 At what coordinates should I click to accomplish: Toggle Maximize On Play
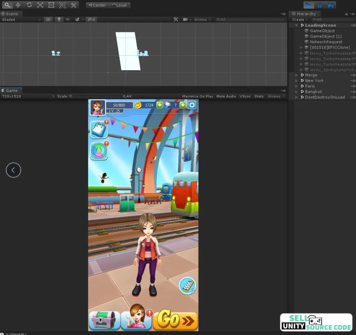coord(197,96)
